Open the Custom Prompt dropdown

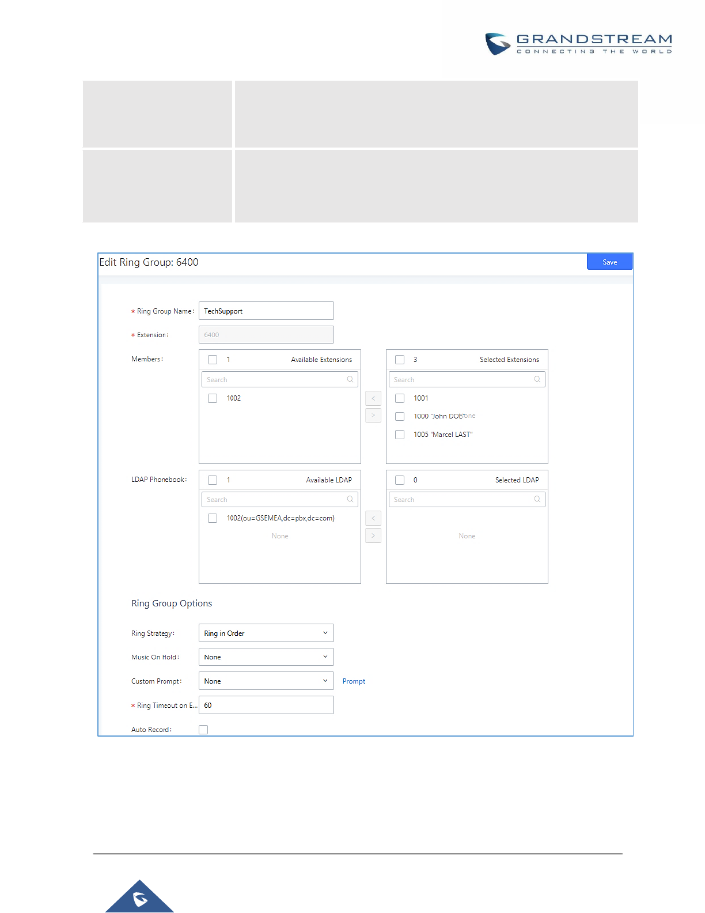coord(266,681)
